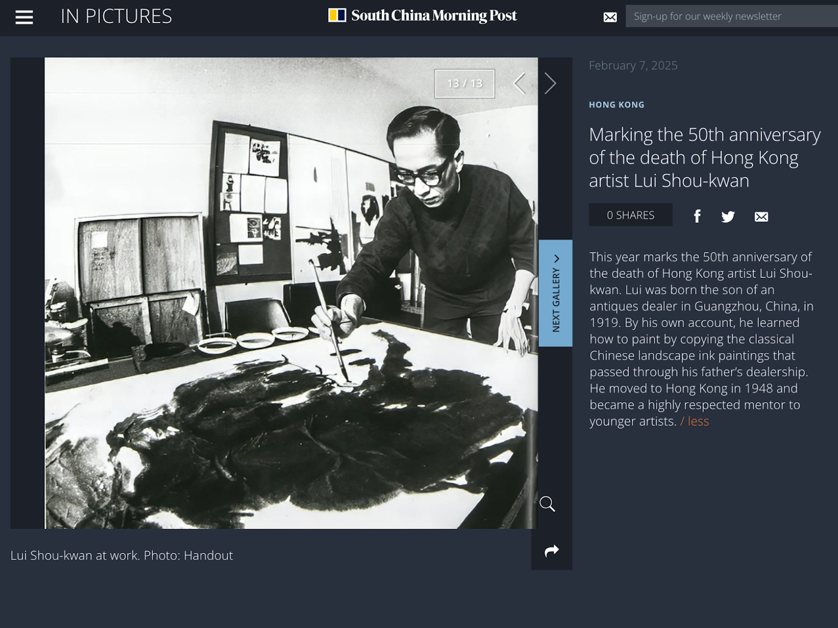
Task: Click the Lui Shou-kwan gallery photograph
Action: (x=291, y=293)
